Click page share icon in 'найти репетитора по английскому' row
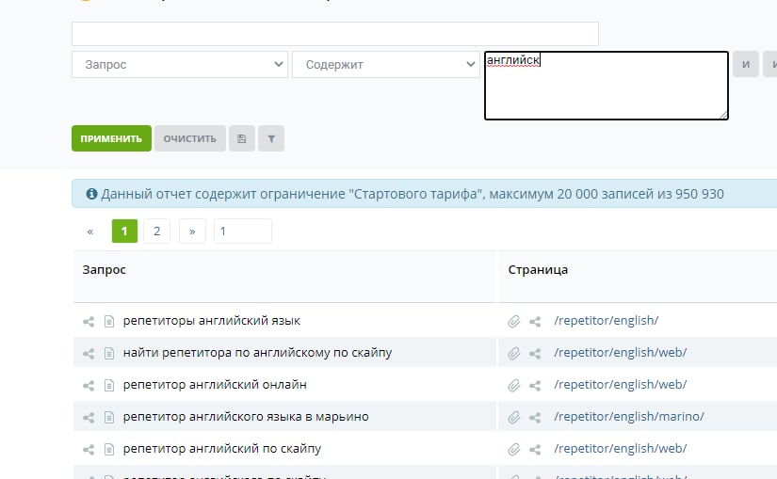This screenshot has width=777, height=479. click(535, 354)
